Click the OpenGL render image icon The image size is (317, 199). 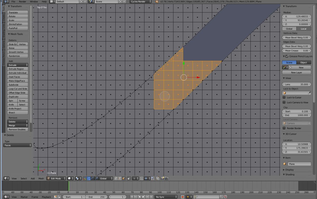coord(163,178)
